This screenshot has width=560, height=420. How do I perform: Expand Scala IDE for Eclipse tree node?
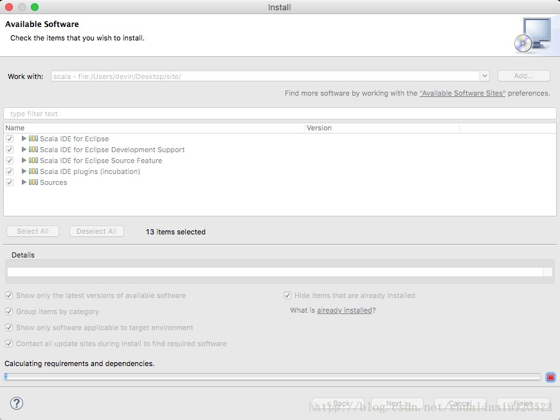24,139
